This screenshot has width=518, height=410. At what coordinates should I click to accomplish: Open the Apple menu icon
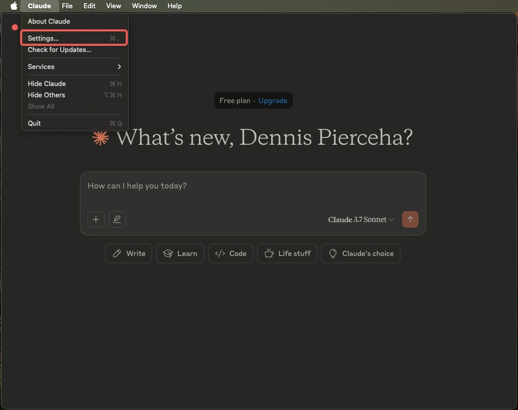[13, 6]
